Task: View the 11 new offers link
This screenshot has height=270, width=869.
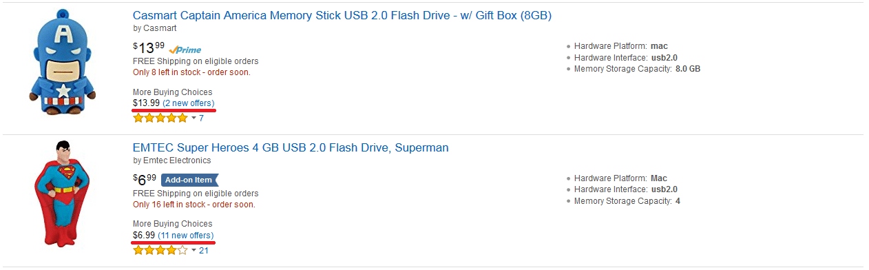Action: 185,235
